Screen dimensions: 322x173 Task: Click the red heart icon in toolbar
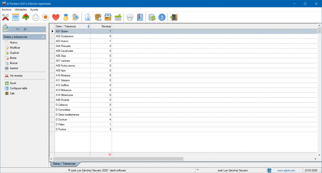[56, 17]
